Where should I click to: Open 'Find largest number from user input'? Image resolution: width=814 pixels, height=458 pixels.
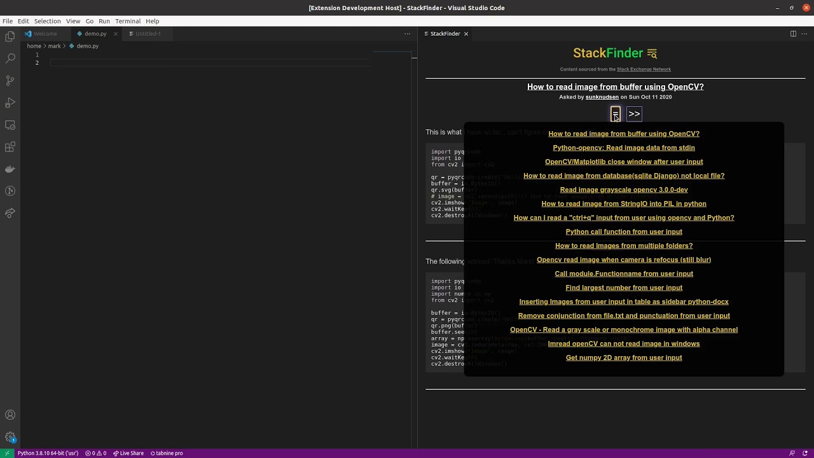tap(624, 288)
